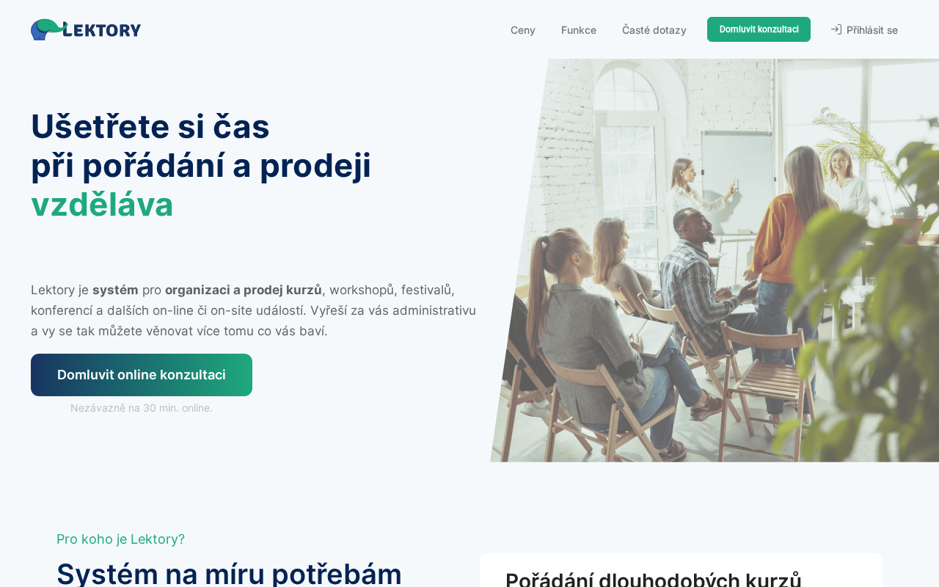Click the workshop classroom hero photo

coord(715,260)
